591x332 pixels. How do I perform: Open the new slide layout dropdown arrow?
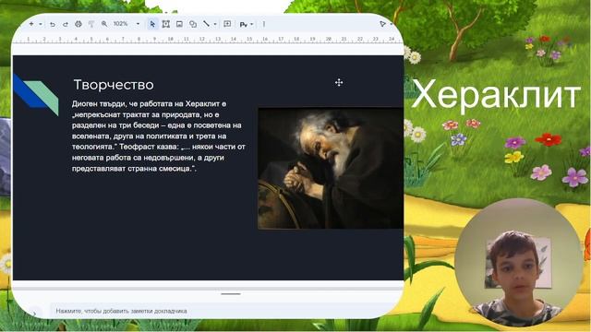pyautogui.click(x=41, y=24)
